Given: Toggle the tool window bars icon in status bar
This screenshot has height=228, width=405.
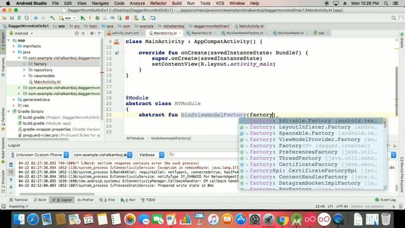Looking at the screenshot, I should 3,206.
